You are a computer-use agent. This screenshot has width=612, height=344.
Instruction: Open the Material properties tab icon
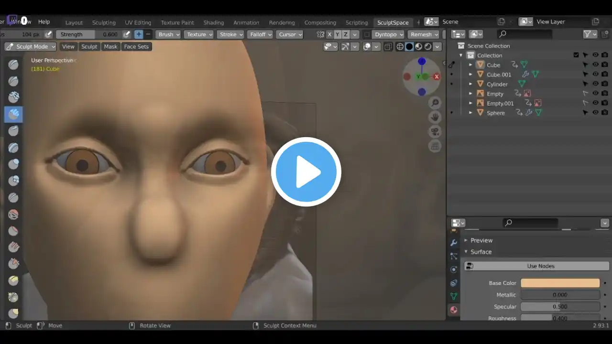coord(454,310)
